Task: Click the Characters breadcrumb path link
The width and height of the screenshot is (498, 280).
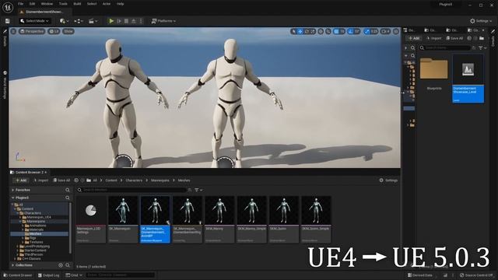Action: coord(134,180)
